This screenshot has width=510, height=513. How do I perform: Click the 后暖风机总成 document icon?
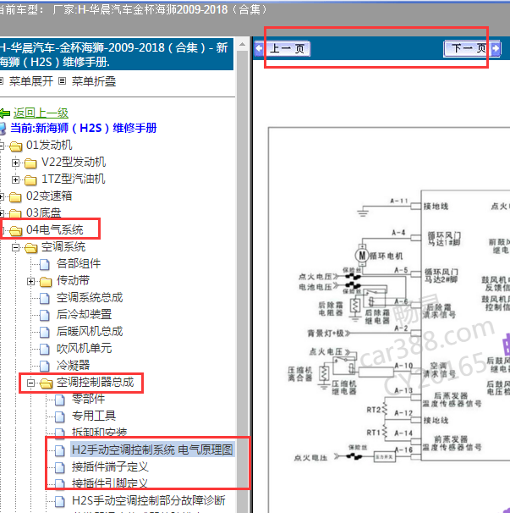tap(45, 333)
